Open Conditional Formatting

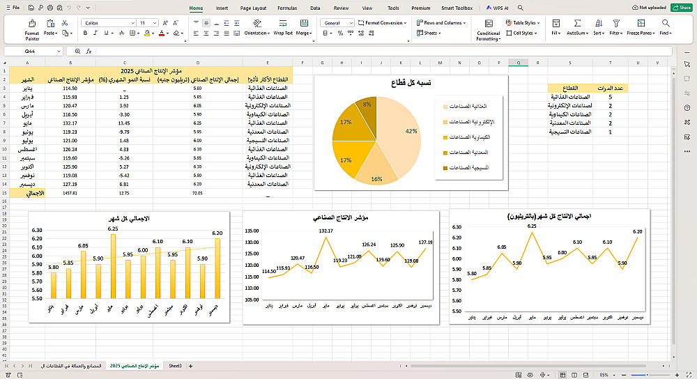(x=488, y=24)
